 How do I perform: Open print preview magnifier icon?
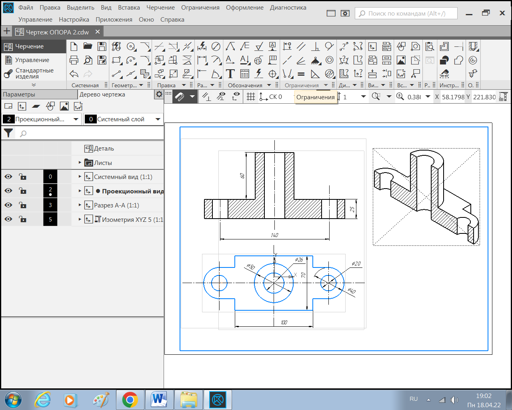[x=88, y=60]
